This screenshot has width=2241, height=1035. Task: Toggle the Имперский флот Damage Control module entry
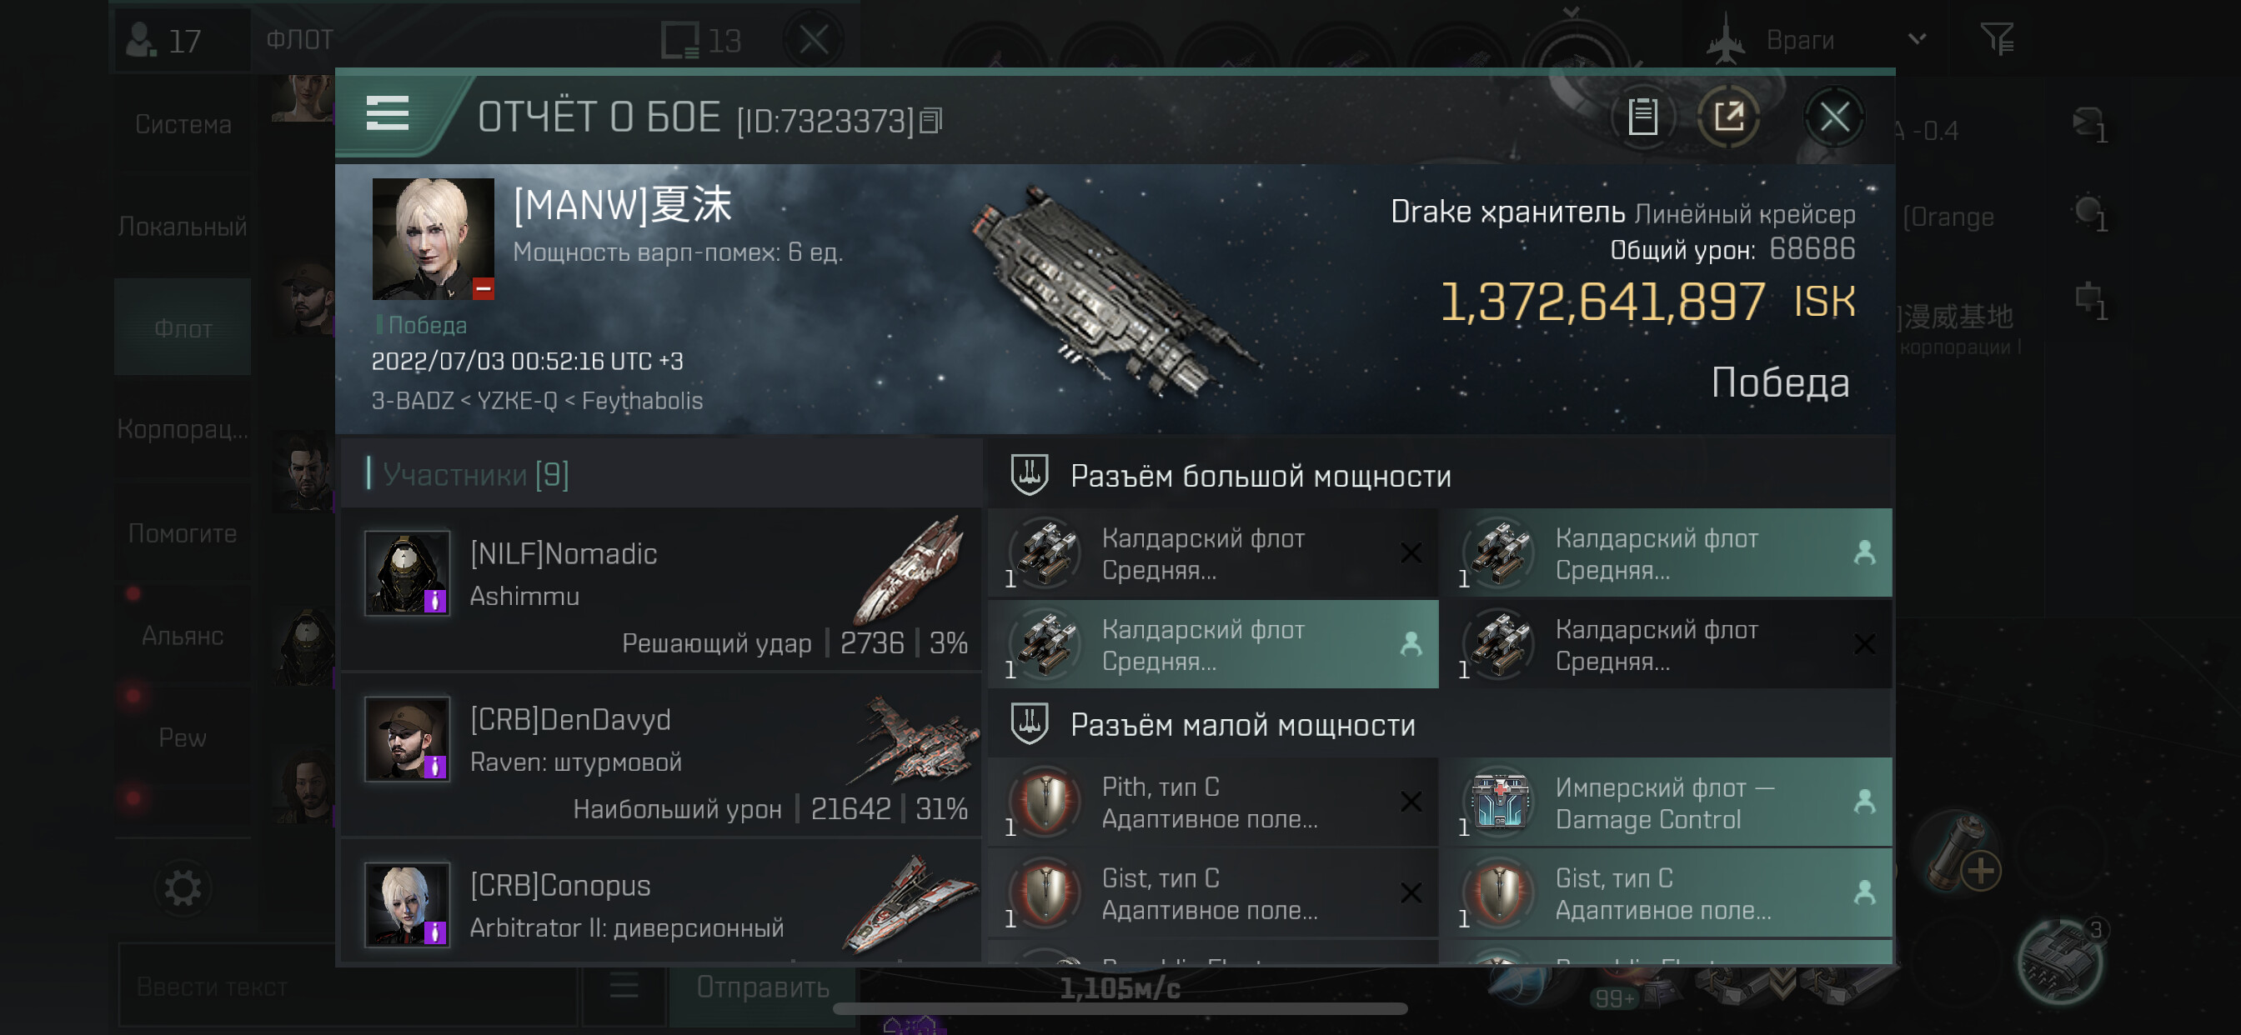point(1665,802)
